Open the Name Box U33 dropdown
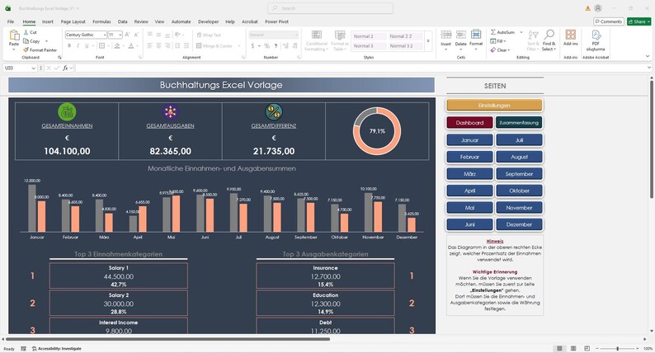 click(x=34, y=68)
